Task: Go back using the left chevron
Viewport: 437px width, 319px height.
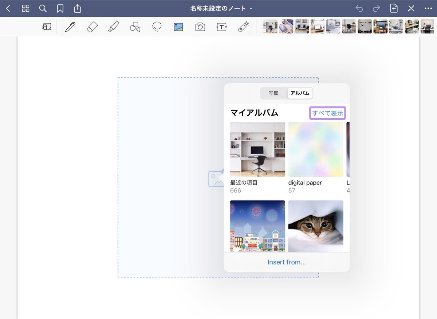Action: coord(8,8)
